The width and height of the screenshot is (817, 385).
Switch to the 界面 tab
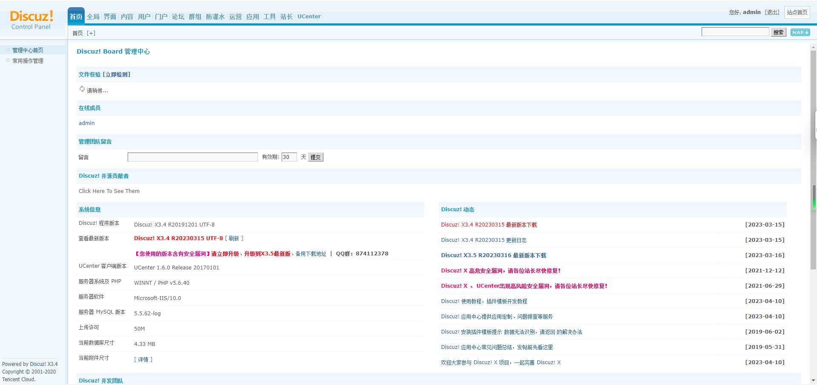110,17
